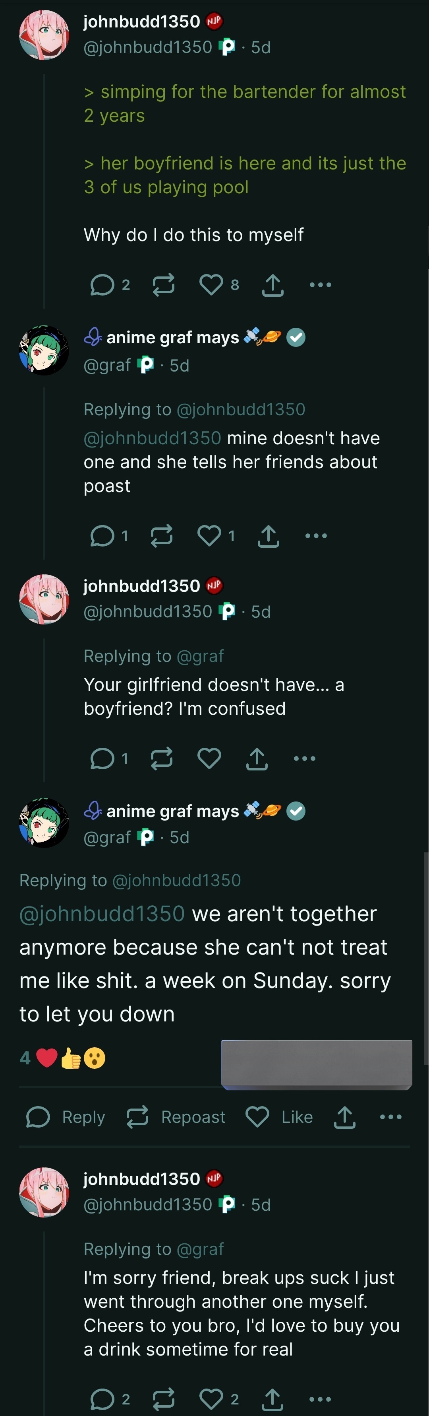Open more options on "I'm confused" reply

tap(304, 759)
